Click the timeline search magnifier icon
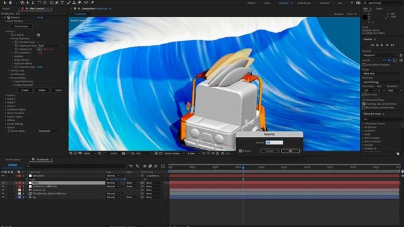 point(28,166)
